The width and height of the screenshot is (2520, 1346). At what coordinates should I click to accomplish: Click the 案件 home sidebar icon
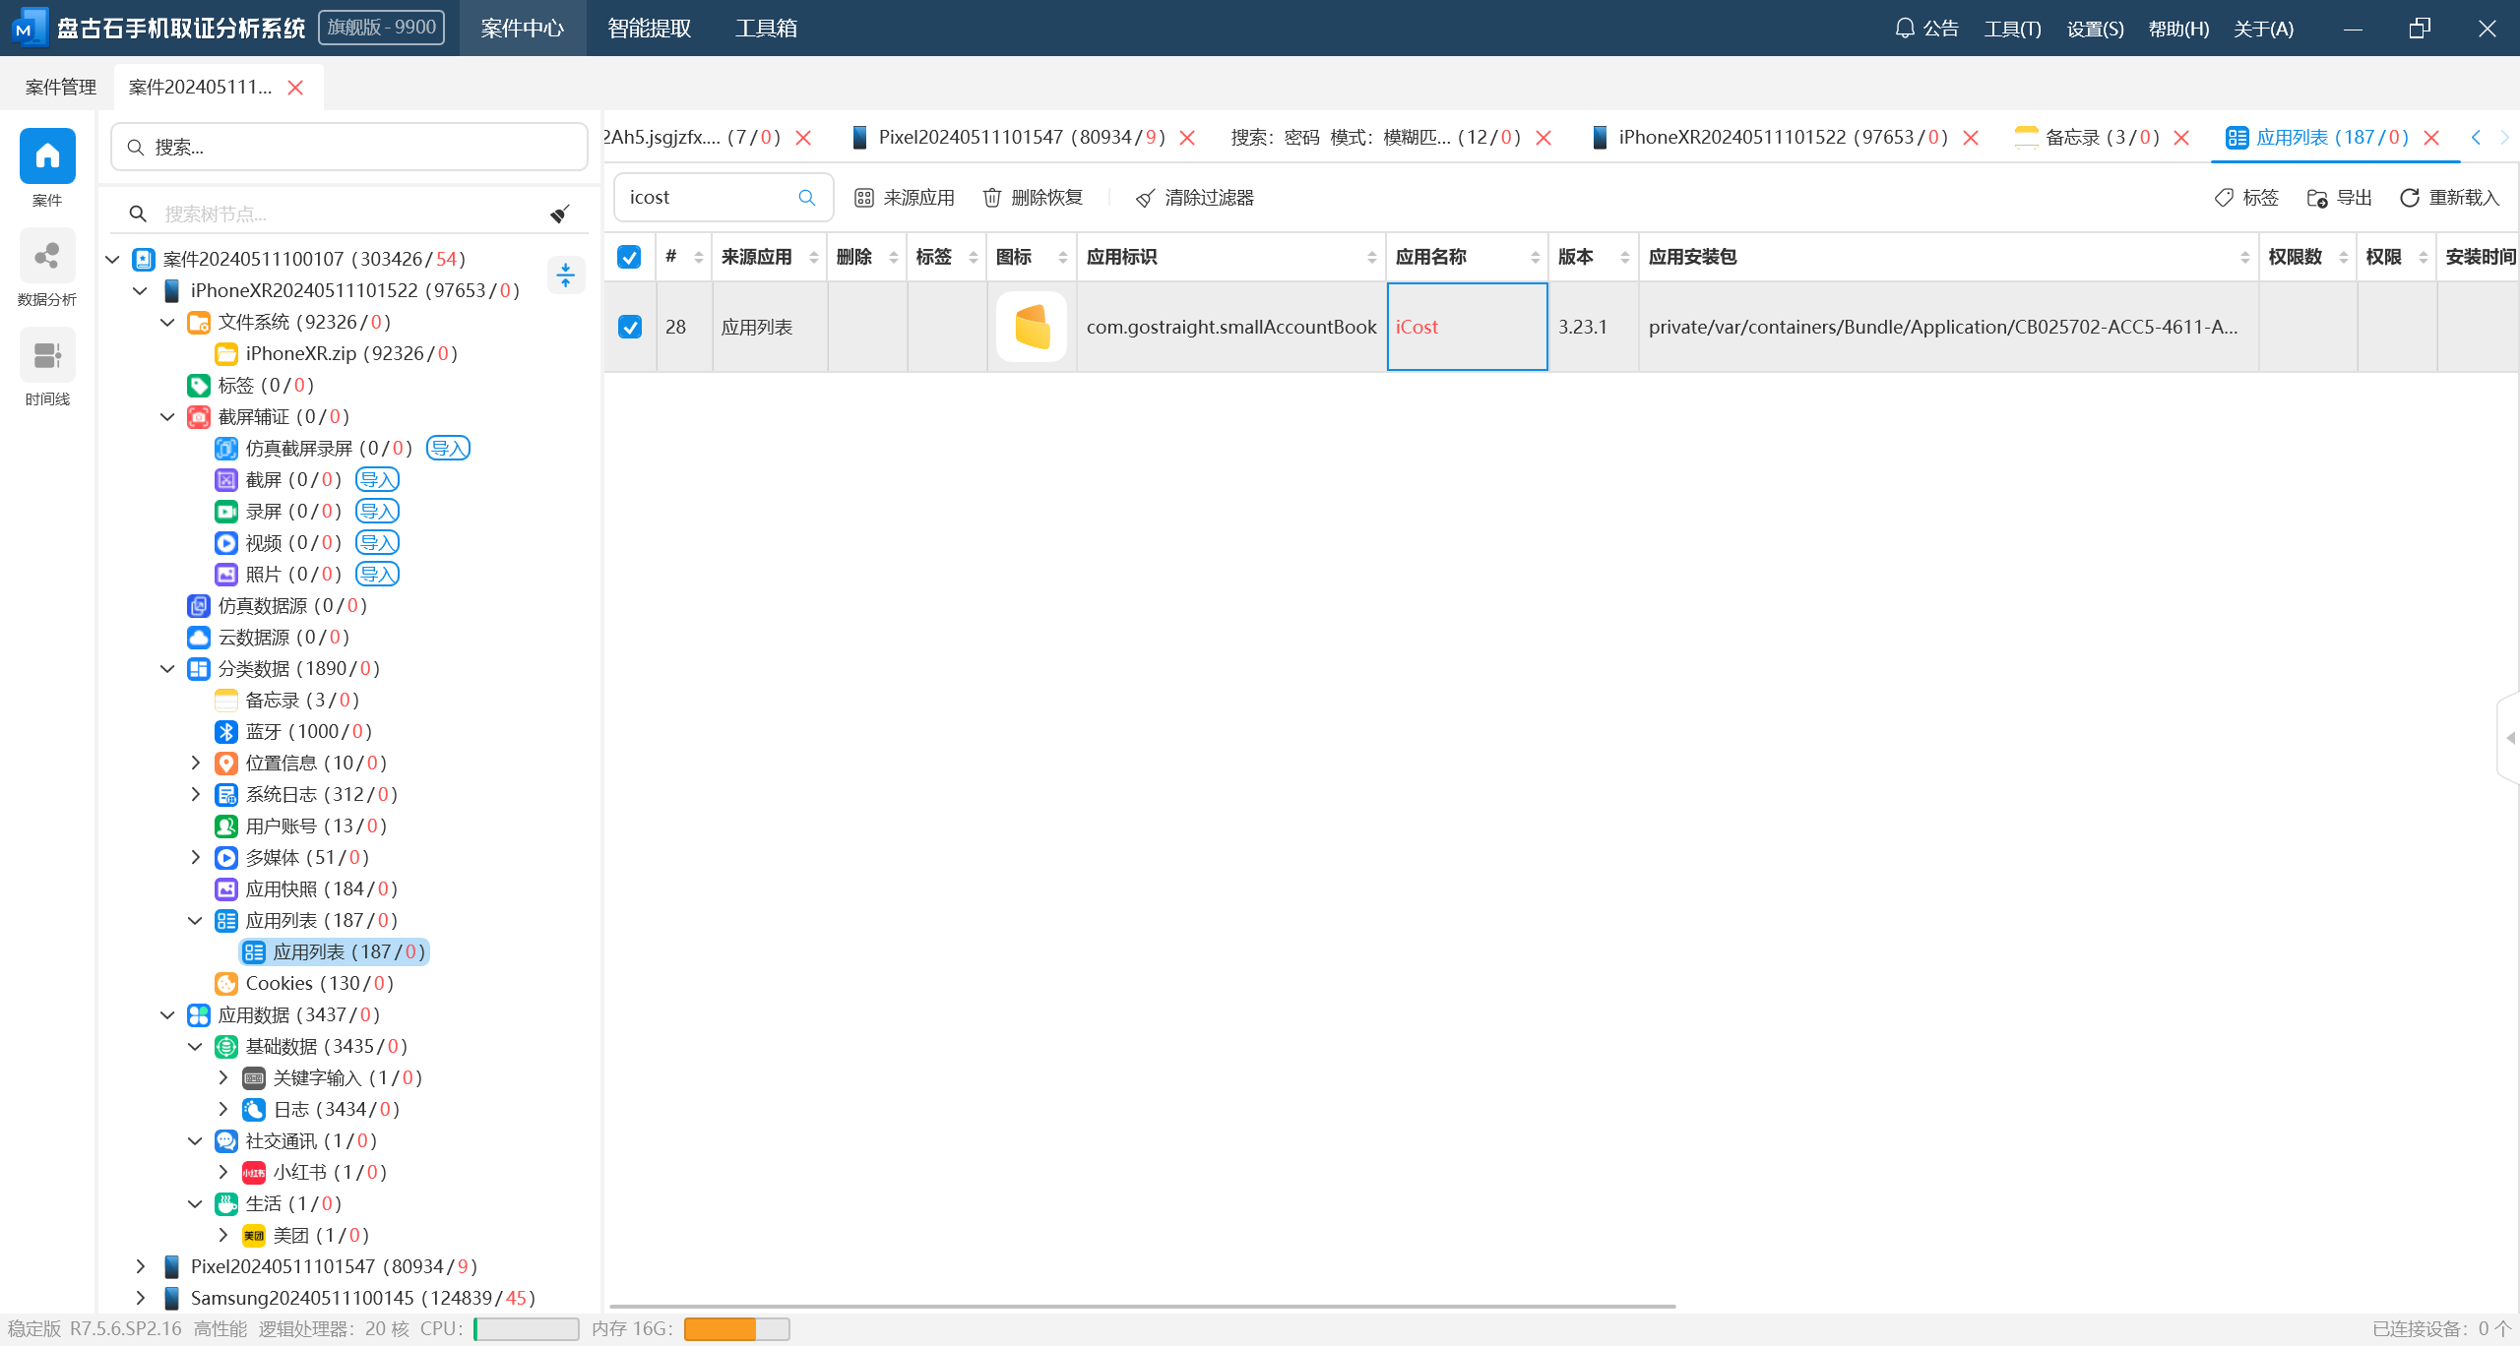click(47, 156)
